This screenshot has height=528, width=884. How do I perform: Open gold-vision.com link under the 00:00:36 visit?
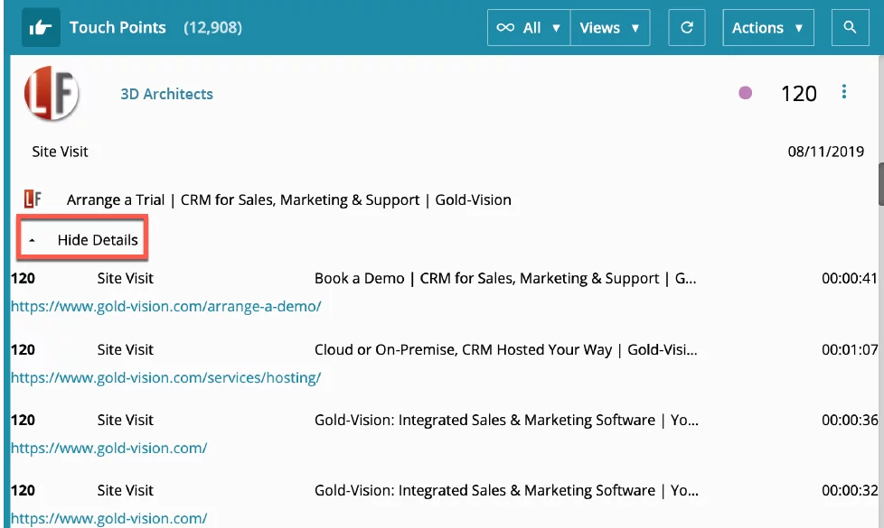pyautogui.click(x=108, y=448)
